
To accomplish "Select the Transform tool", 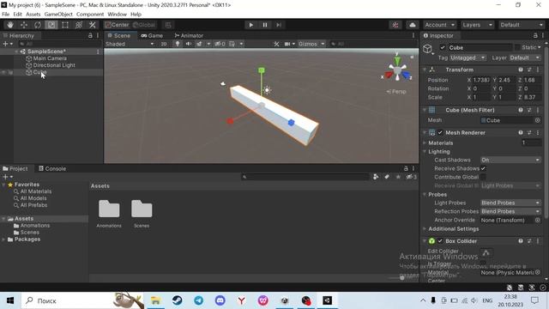I will [79, 25].
